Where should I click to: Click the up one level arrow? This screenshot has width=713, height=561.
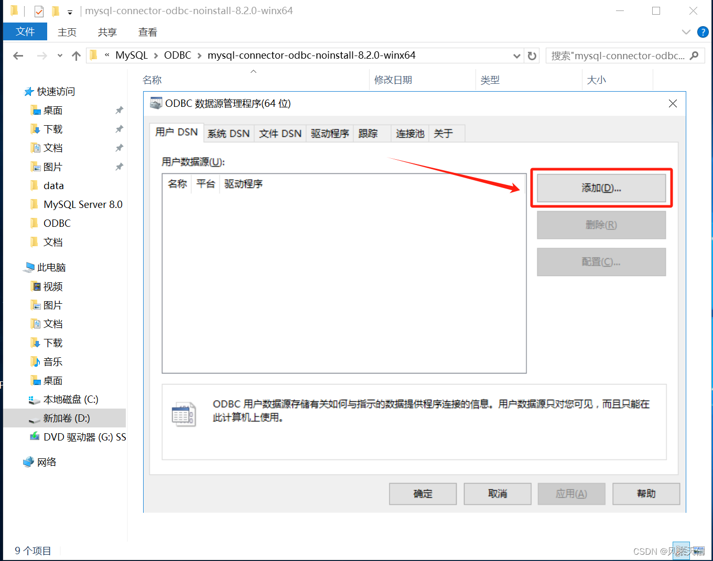click(75, 56)
